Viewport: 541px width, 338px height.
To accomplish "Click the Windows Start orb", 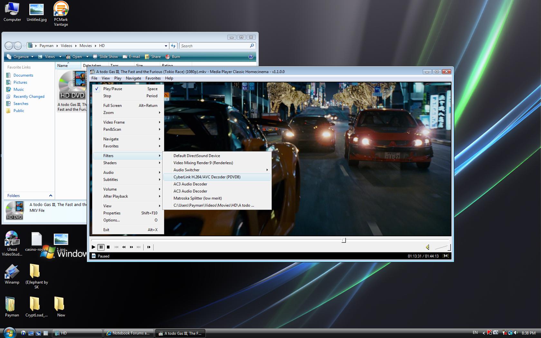I will (9, 333).
